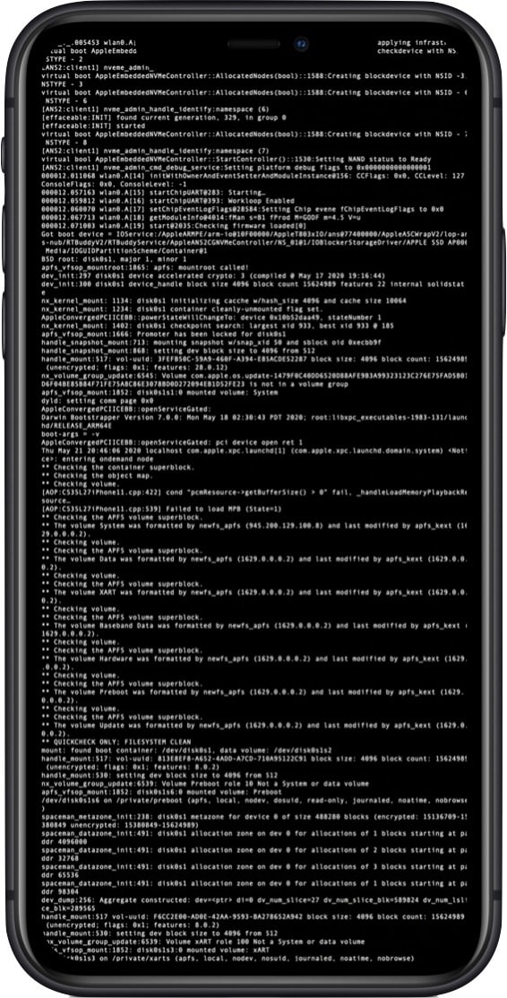Select the "volume Baseband Data was formatted" line
The height and width of the screenshot is (998, 507).
click(254, 625)
